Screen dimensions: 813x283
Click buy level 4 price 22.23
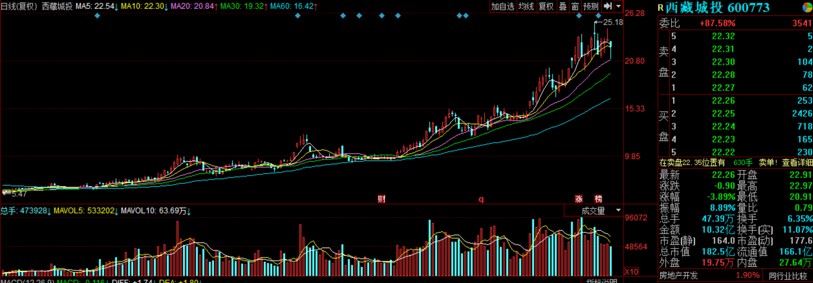click(x=723, y=139)
